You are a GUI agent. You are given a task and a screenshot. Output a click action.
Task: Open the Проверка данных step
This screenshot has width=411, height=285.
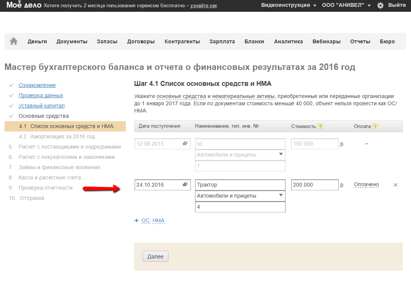[41, 95]
